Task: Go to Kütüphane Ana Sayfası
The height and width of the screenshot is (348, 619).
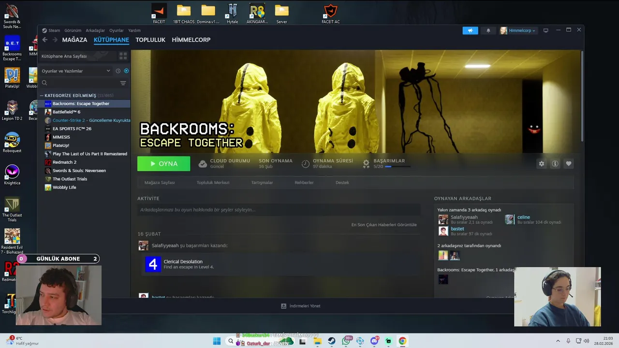Action: coord(77,56)
